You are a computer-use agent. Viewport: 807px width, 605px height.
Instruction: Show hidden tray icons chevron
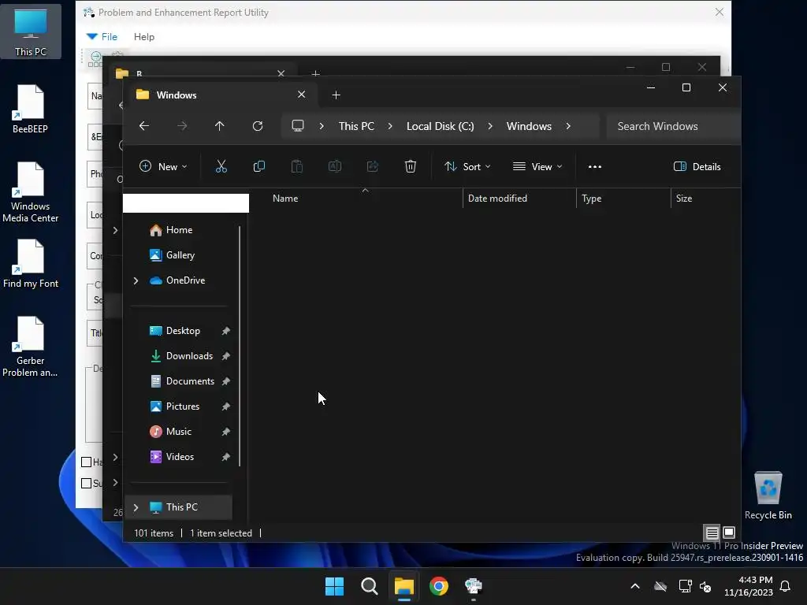(x=635, y=586)
